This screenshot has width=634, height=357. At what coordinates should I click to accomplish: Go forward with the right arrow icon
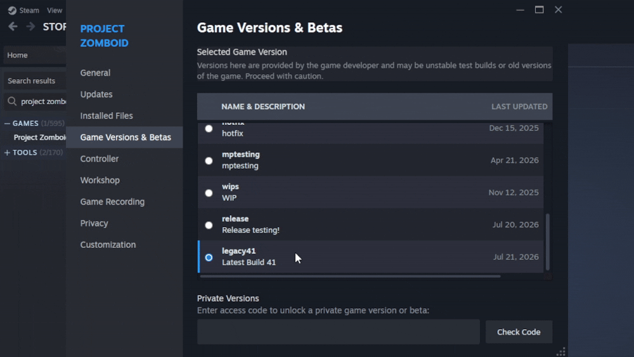[x=30, y=27]
